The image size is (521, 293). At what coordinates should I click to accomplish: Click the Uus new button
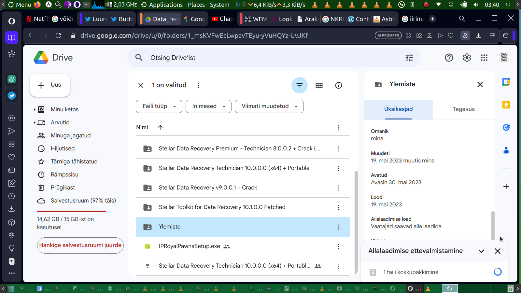[x=50, y=85]
